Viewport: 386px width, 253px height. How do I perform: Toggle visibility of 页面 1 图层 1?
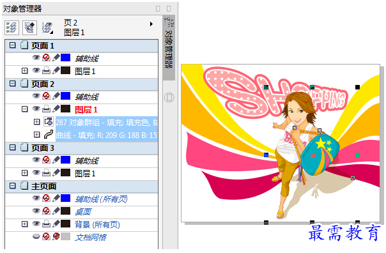click(x=36, y=71)
